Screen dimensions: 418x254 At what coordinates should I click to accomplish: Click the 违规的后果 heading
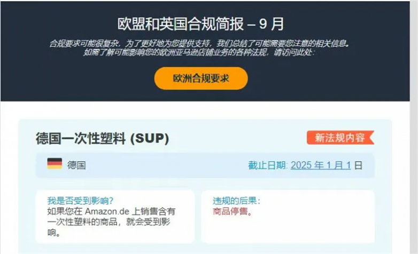[x=236, y=201]
